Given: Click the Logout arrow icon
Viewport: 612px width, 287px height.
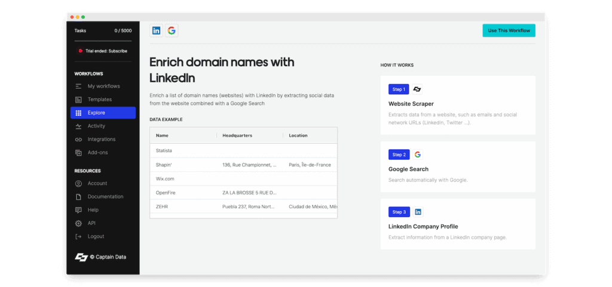Looking at the screenshot, I should click(x=78, y=236).
